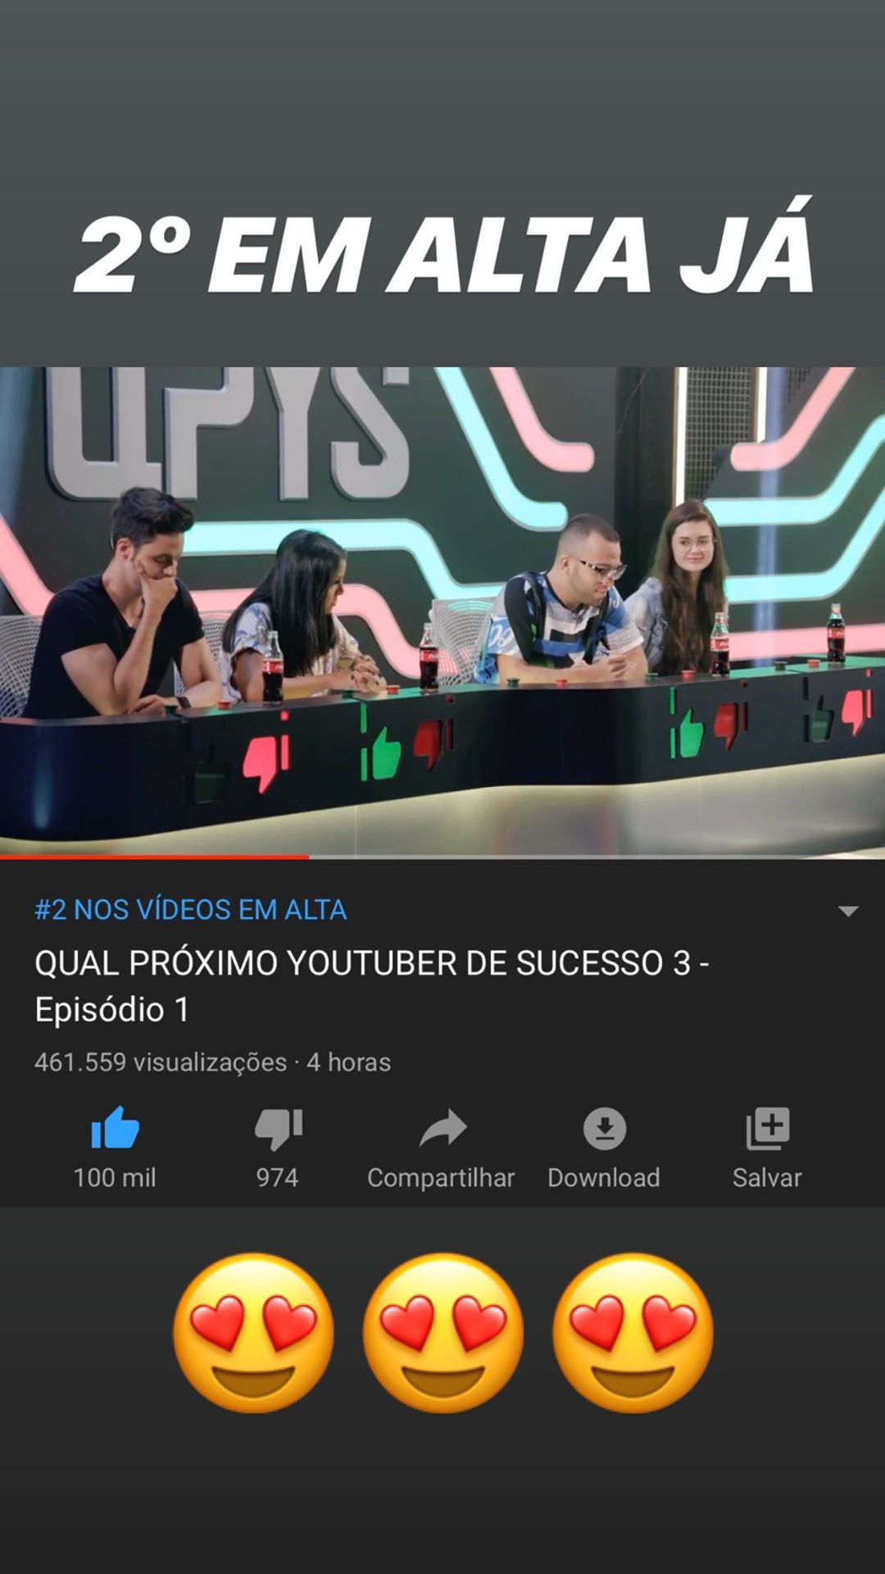Tap the Compartilhar share arrow icon
The image size is (885, 1574).
442,1128
